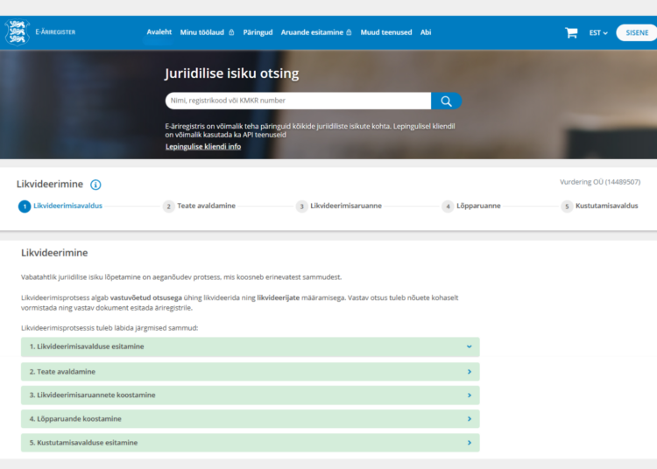Click E-Äriregister site title
Image resolution: width=657 pixels, height=469 pixels.
coord(55,31)
